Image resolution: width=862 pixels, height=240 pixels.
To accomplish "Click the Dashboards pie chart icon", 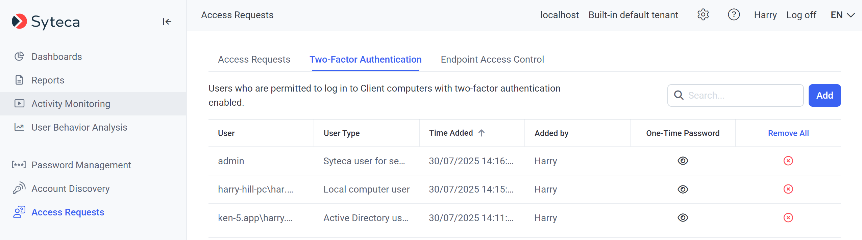I will click(19, 57).
